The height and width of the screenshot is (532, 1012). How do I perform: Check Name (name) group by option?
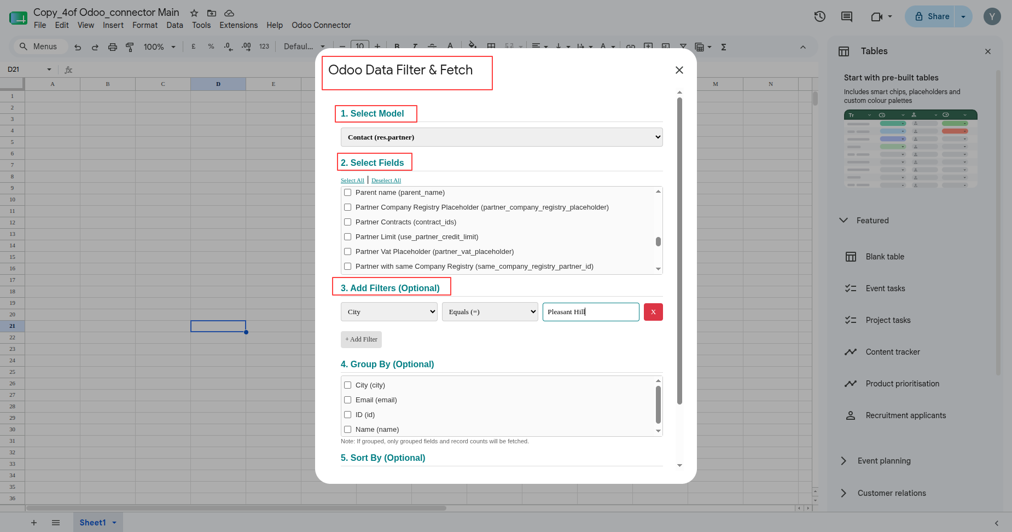(x=347, y=430)
